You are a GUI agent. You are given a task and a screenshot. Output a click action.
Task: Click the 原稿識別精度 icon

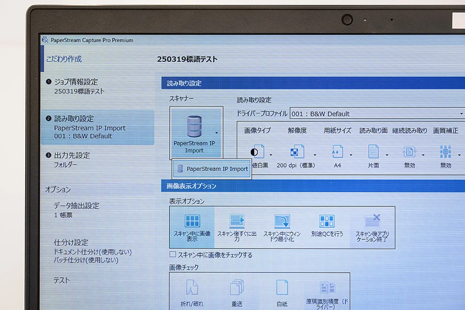pos(327,287)
